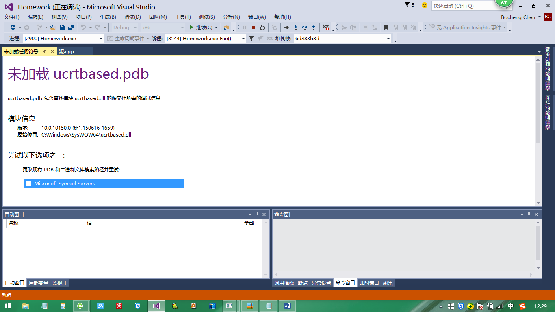Check the Microsoft Symbol Servers checkbox
Image resolution: width=555 pixels, height=312 pixels.
click(28, 184)
